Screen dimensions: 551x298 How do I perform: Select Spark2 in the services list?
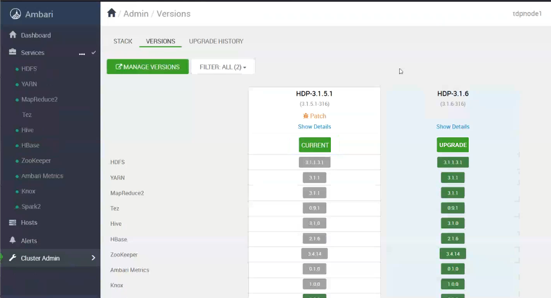31,207
